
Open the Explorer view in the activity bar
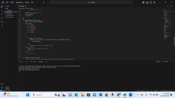coord(2,7)
